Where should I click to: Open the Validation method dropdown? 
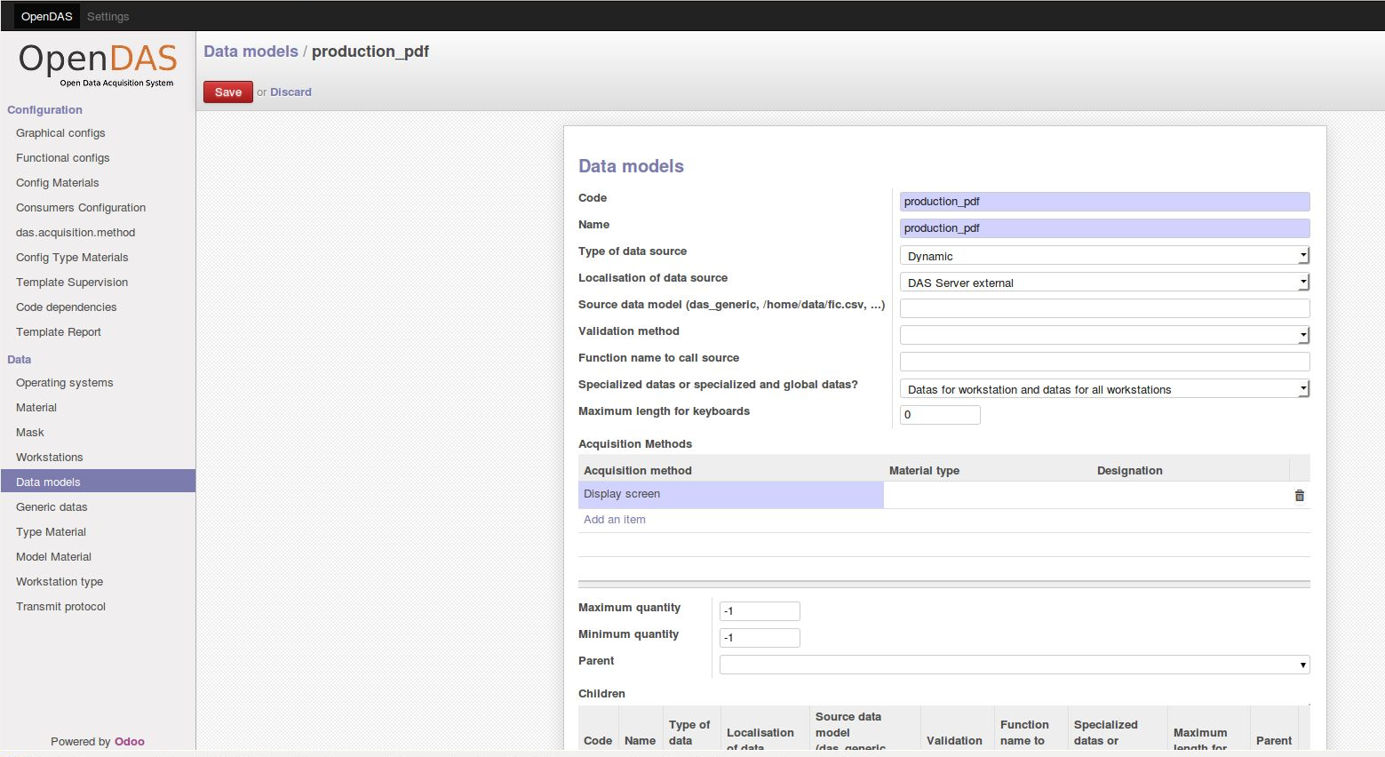click(x=1104, y=335)
